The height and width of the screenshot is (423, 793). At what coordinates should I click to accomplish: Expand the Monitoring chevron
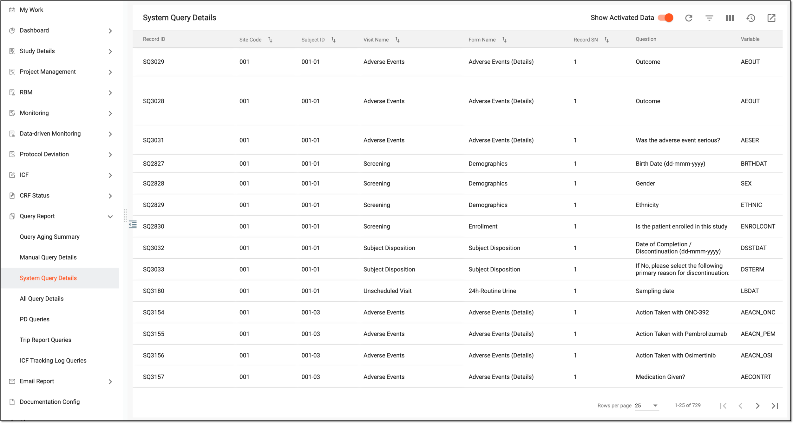click(x=110, y=113)
